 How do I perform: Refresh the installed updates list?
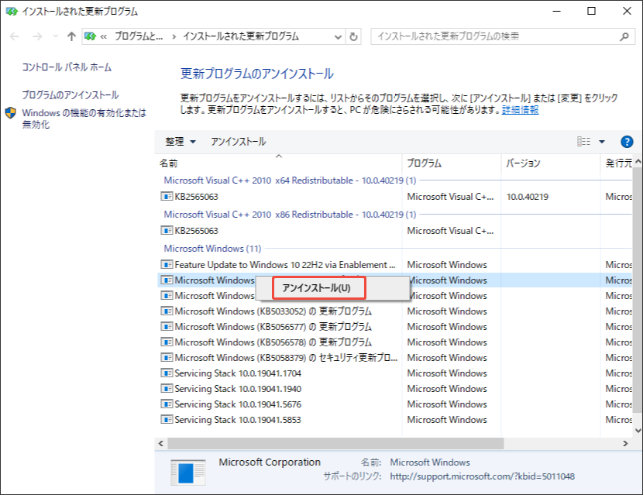(353, 37)
